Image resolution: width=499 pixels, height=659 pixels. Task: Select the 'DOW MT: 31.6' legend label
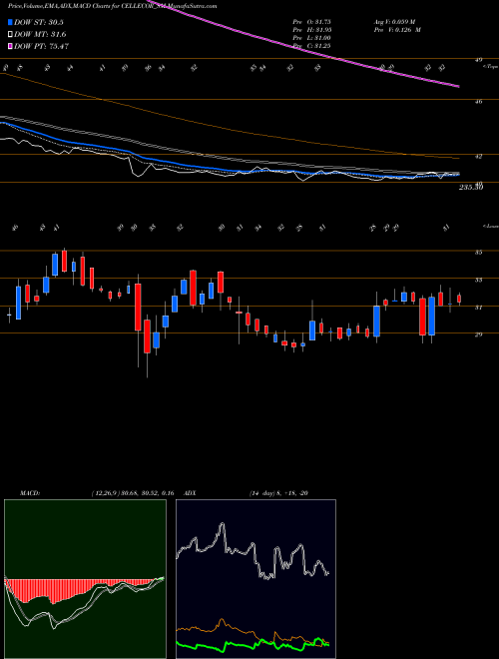[40, 35]
